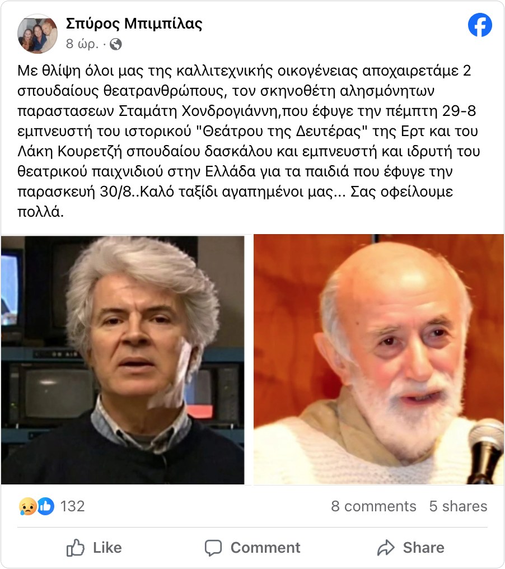This screenshot has height=569, width=505.
Task: Open photo of bearded man with microphone
Action: [x=378, y=359]
